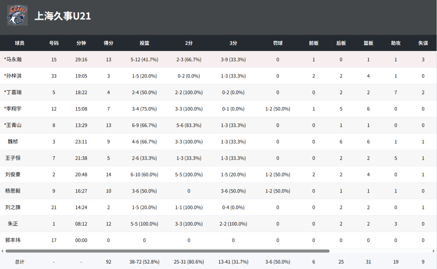Sort by the 2分 column header
Viewport: 437px width, 269px height.
188,43
